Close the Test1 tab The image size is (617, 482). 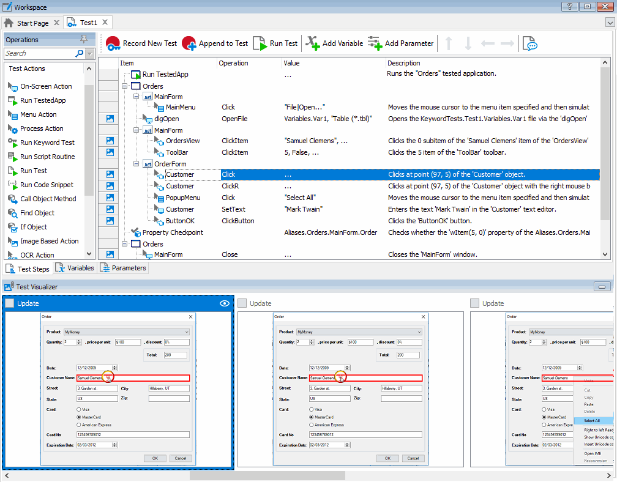pyautogui.click(x=105, y=23)
